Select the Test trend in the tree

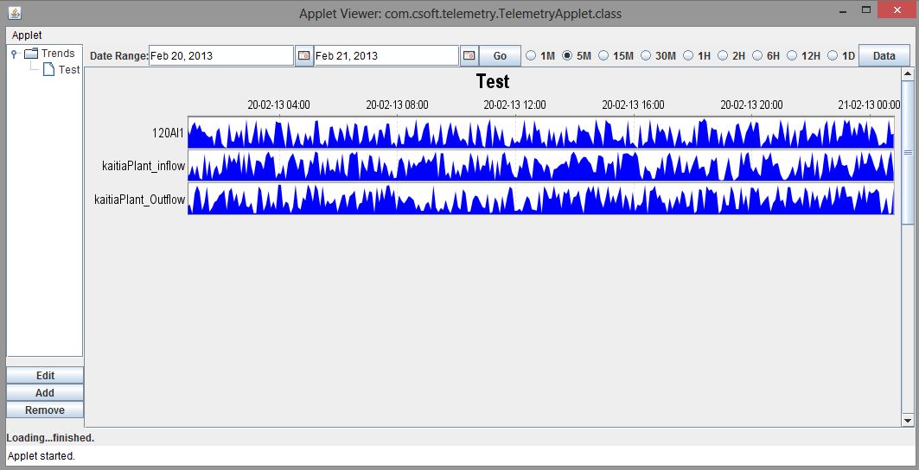coord(69,70)
